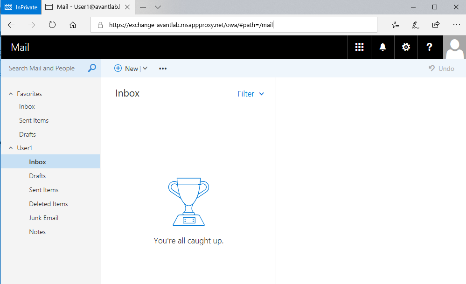The image size is (466, 284).
Task: Minimize the browser window
Action: (413, 7)
